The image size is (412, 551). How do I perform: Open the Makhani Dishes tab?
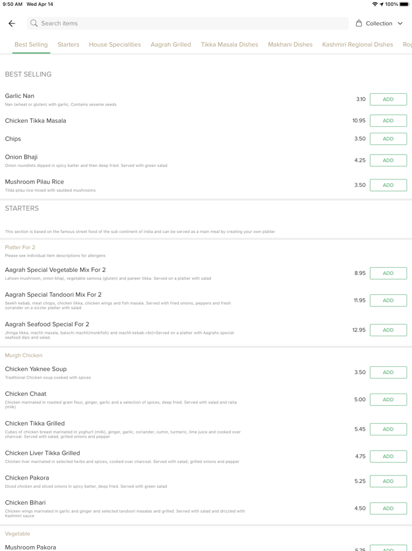(290, 45)
